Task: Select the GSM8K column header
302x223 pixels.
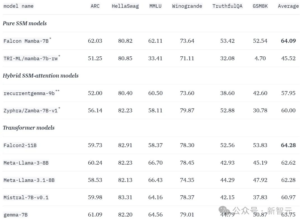Action: (x=260, y=6)
